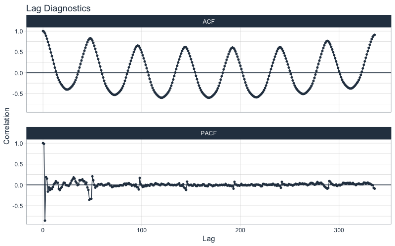The width and height of the screenshot is (395, 246).
Task: Click the 200 tick label on Lag axis
Action: (240, 230)
